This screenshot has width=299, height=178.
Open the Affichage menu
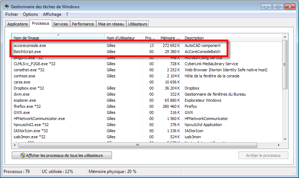pyautogui.click(x=52, y=14)
